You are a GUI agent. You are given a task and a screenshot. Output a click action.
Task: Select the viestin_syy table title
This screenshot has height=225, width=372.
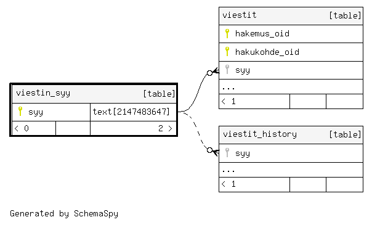[x=43, y=93]
